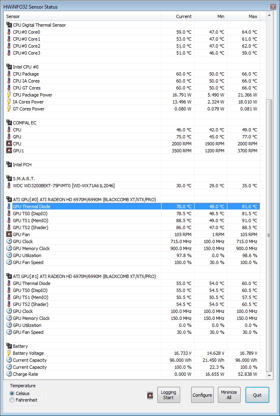Select the highlighted GPU Thermal Diode row of GPU[#0]
280x416 pixels.
(x=132, y=207)
